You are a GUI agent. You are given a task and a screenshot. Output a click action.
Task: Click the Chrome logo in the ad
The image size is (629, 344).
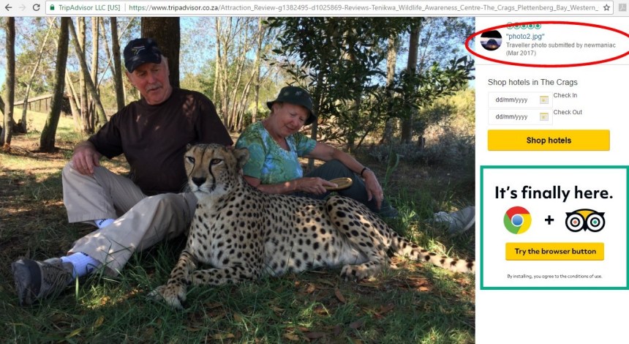(x=518, y=220)
